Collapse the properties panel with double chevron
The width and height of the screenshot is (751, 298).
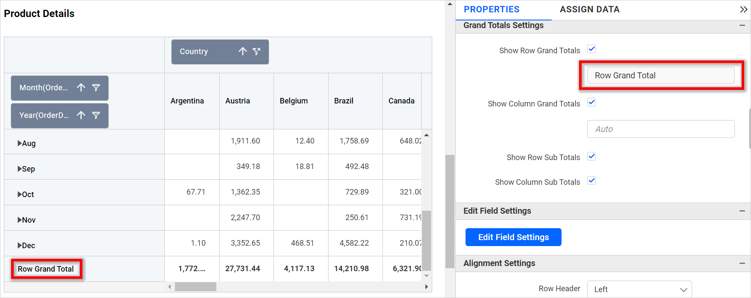743,9
